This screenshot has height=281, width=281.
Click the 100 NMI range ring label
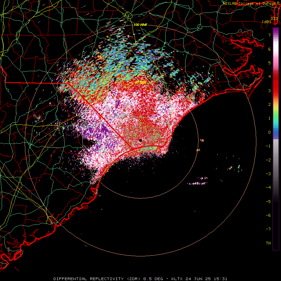[140, 25]
